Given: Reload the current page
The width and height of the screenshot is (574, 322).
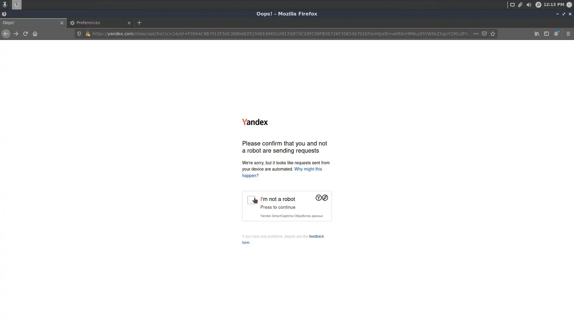Looking at the screenshot, I should pos(25,34).
